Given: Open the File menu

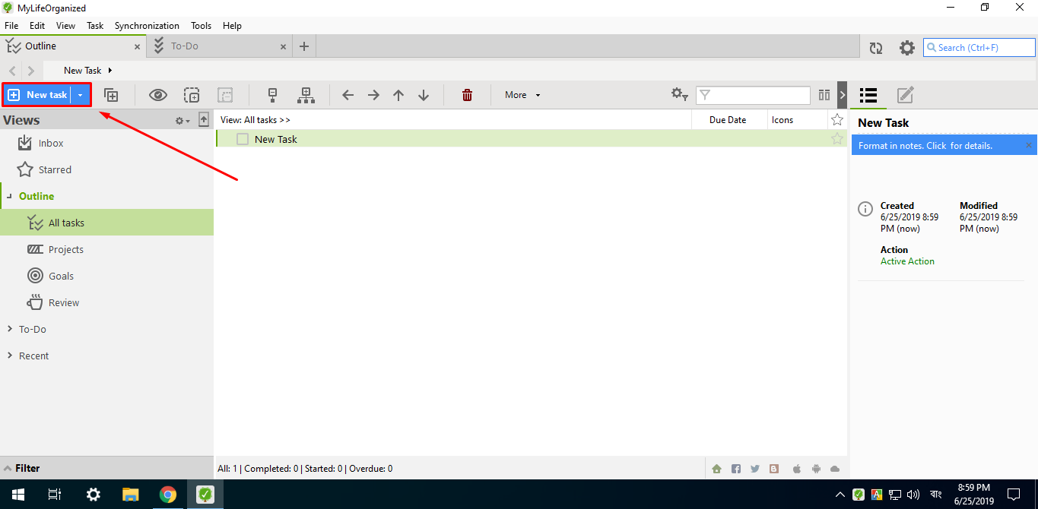Looking at the screenshot, I should point(11,26).
